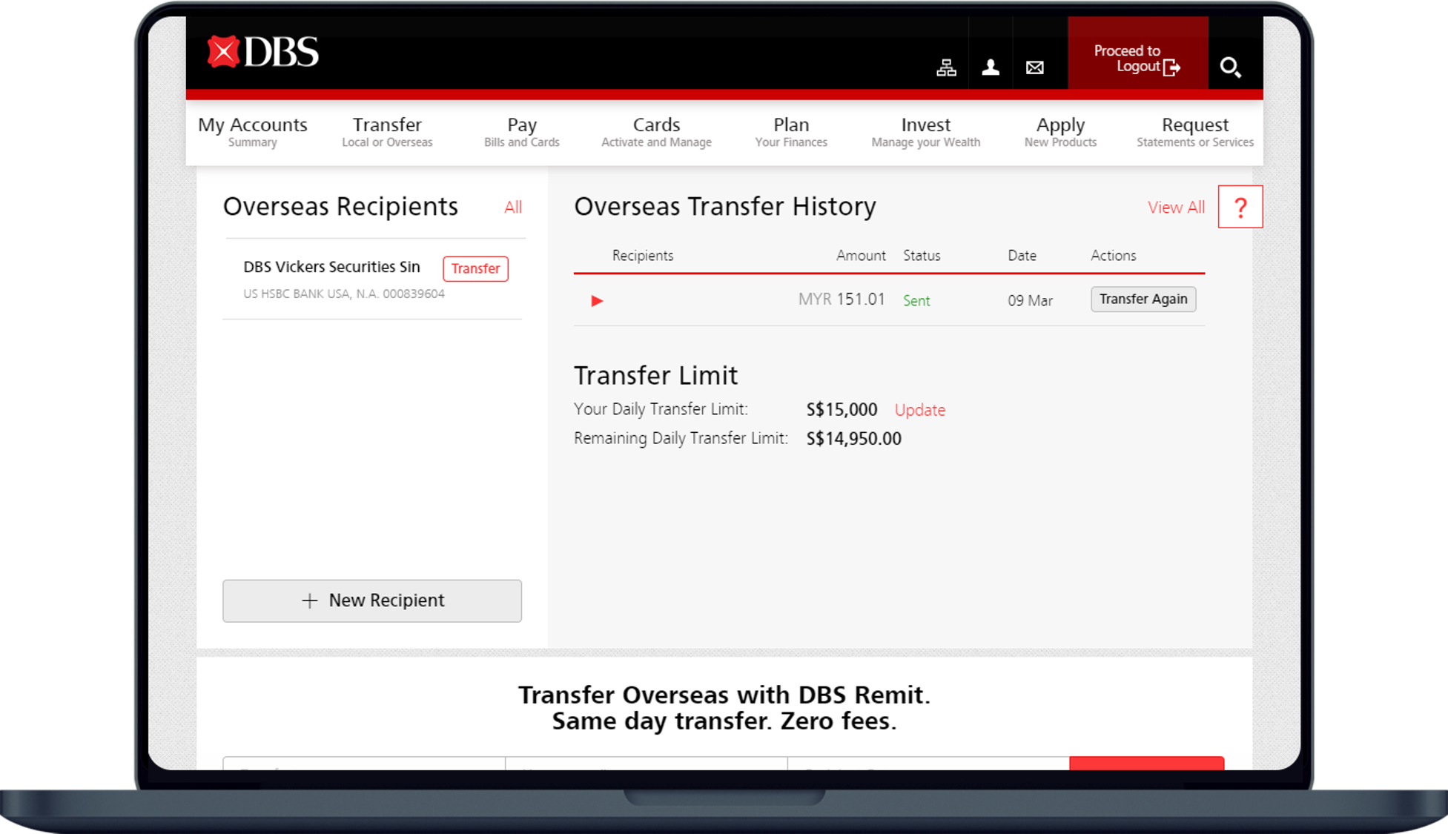1448x834 pixels.
Task: Click the Sent status text
Action: [x=916, y=301]
